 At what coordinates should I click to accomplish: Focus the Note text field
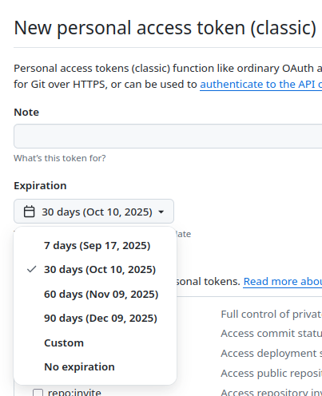pos(168,136)
